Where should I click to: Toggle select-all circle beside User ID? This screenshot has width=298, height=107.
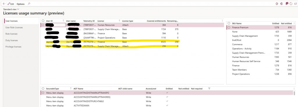tap(43, 21)
